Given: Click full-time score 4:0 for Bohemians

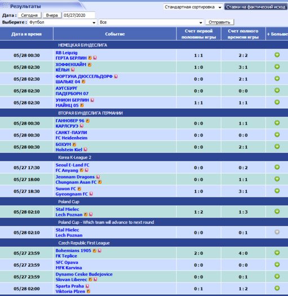Looking at the screenshot, I should pyautogui.click(x=243, y=253).
